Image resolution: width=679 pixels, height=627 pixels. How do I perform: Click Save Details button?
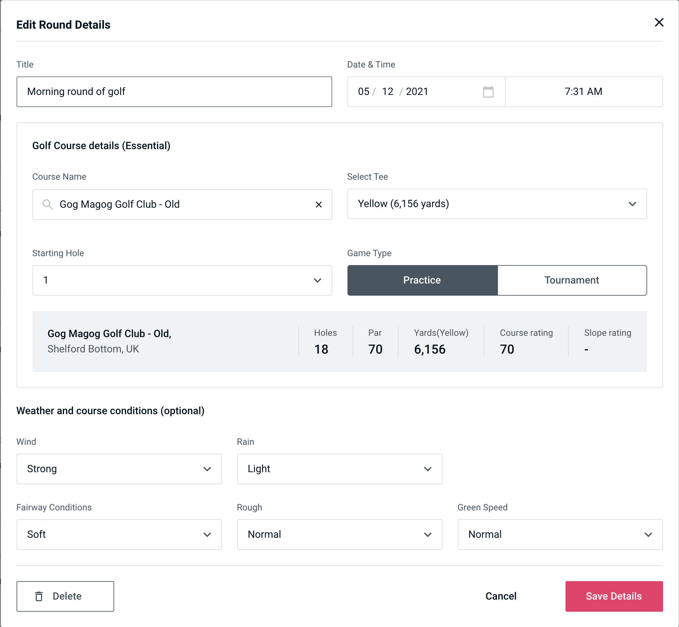tap(613, 596)
